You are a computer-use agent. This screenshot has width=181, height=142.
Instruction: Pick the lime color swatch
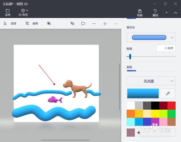(163, 114)
